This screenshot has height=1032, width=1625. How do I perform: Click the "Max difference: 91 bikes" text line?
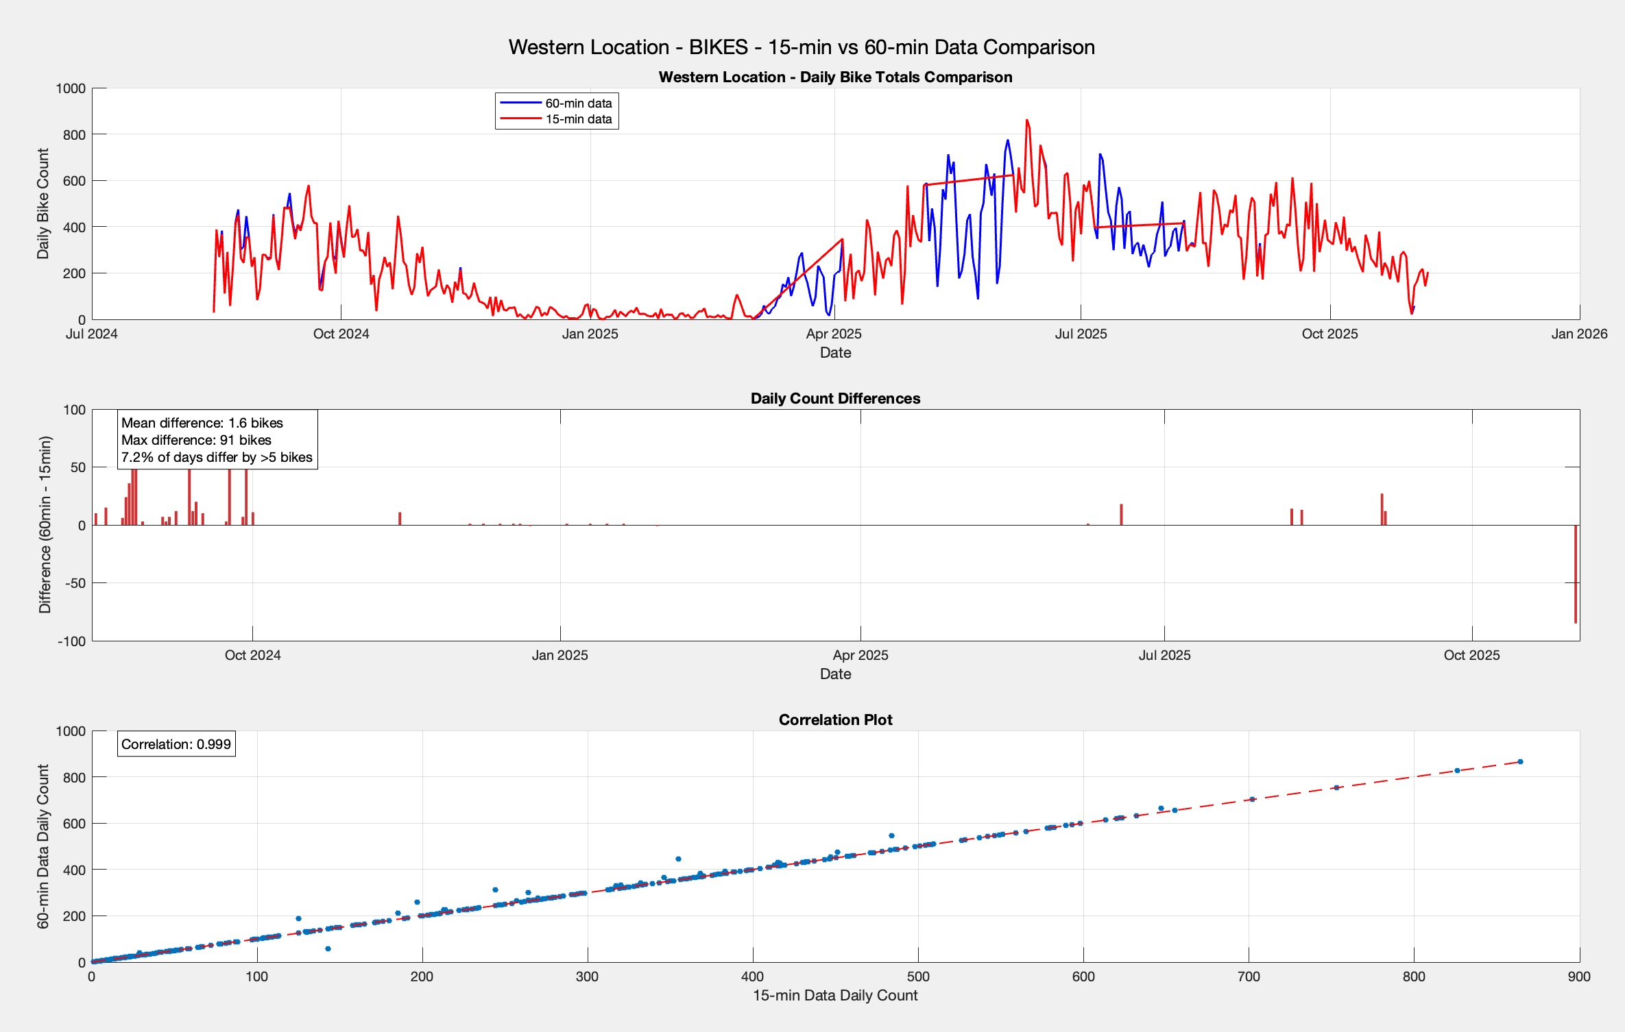tap(196, 440)
